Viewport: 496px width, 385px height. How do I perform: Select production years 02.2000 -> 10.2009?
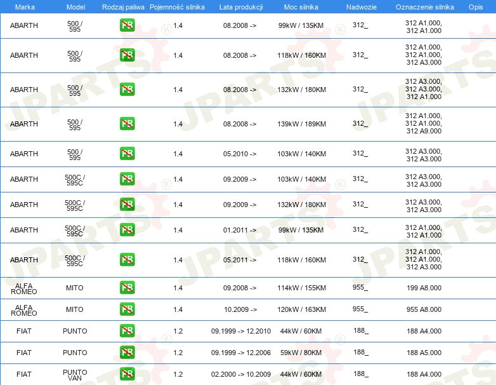(241, 374)
